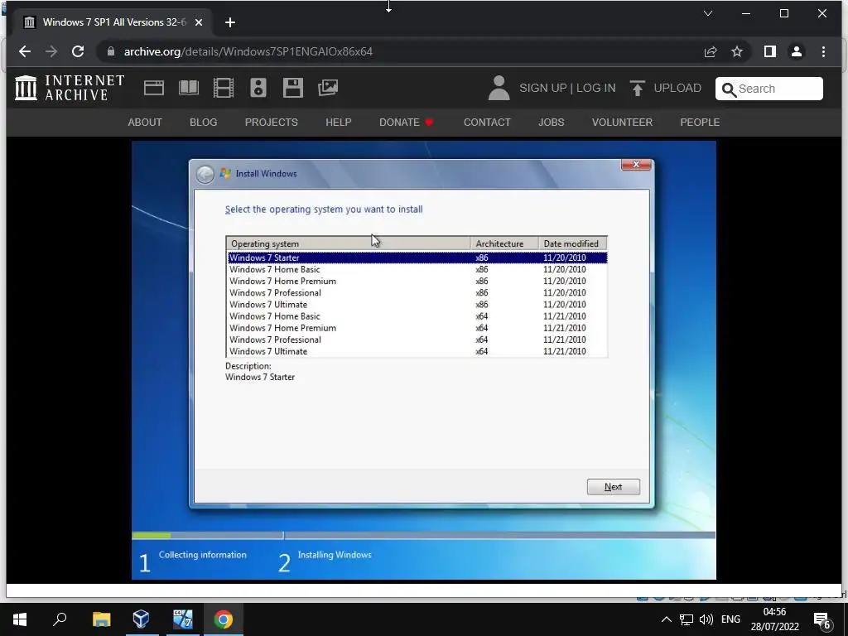The width and height of the screenshot is (848, 636).
Task: Click the LOG IN link
Action: click(x=596, y=88)
